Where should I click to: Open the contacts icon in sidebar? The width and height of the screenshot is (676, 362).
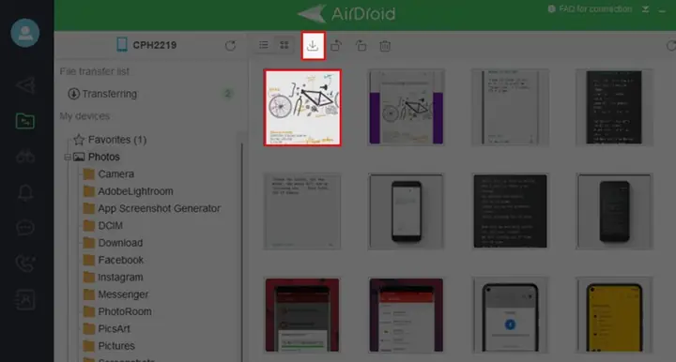coord(25,299)
